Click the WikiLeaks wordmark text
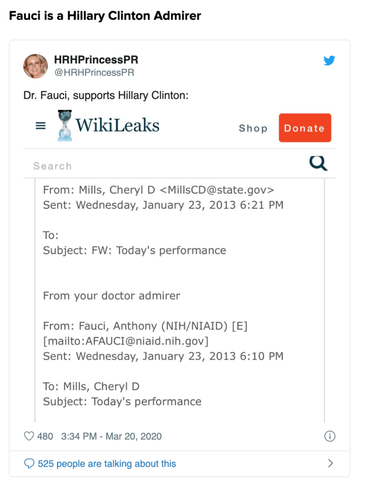 click(x=118, y=125)
